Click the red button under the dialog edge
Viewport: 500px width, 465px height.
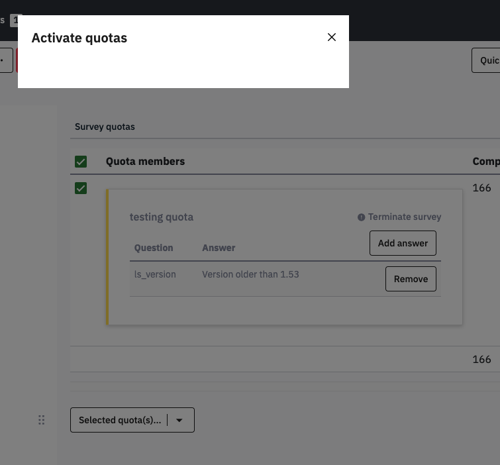click(x=17, y=60)
